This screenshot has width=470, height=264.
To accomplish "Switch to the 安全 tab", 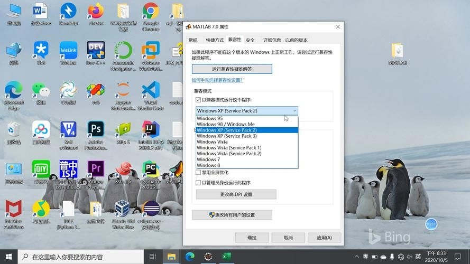I will [250, 40].
